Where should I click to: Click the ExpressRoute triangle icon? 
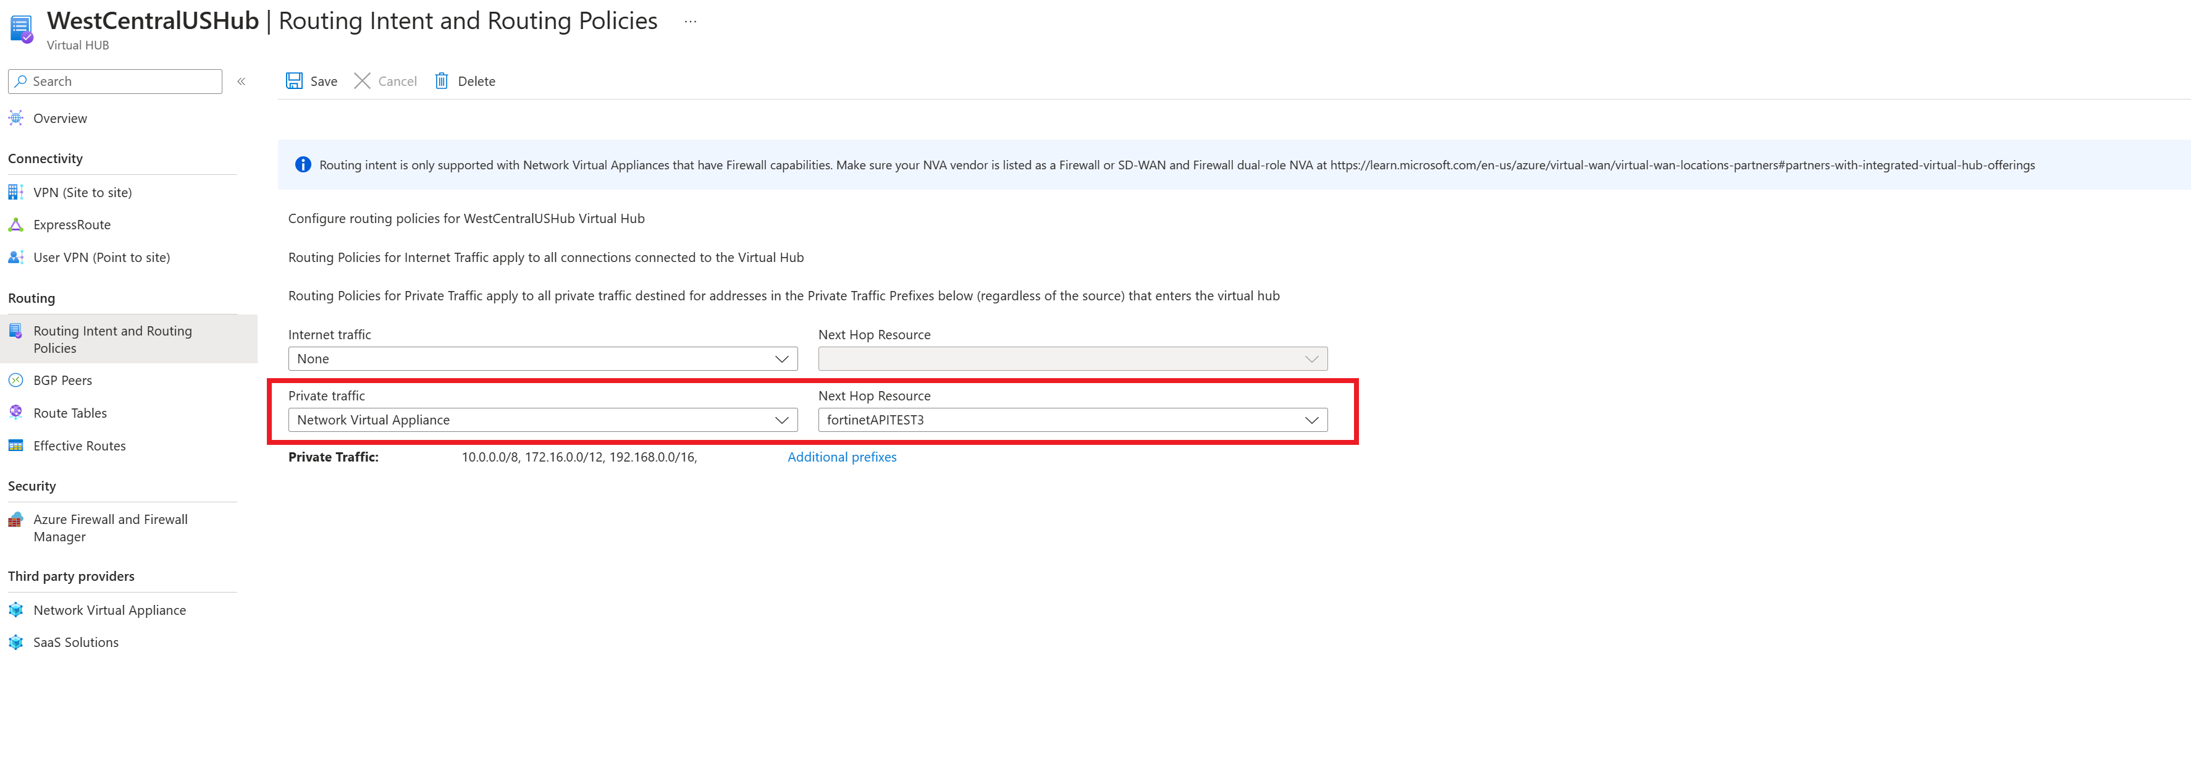point(15,225)
